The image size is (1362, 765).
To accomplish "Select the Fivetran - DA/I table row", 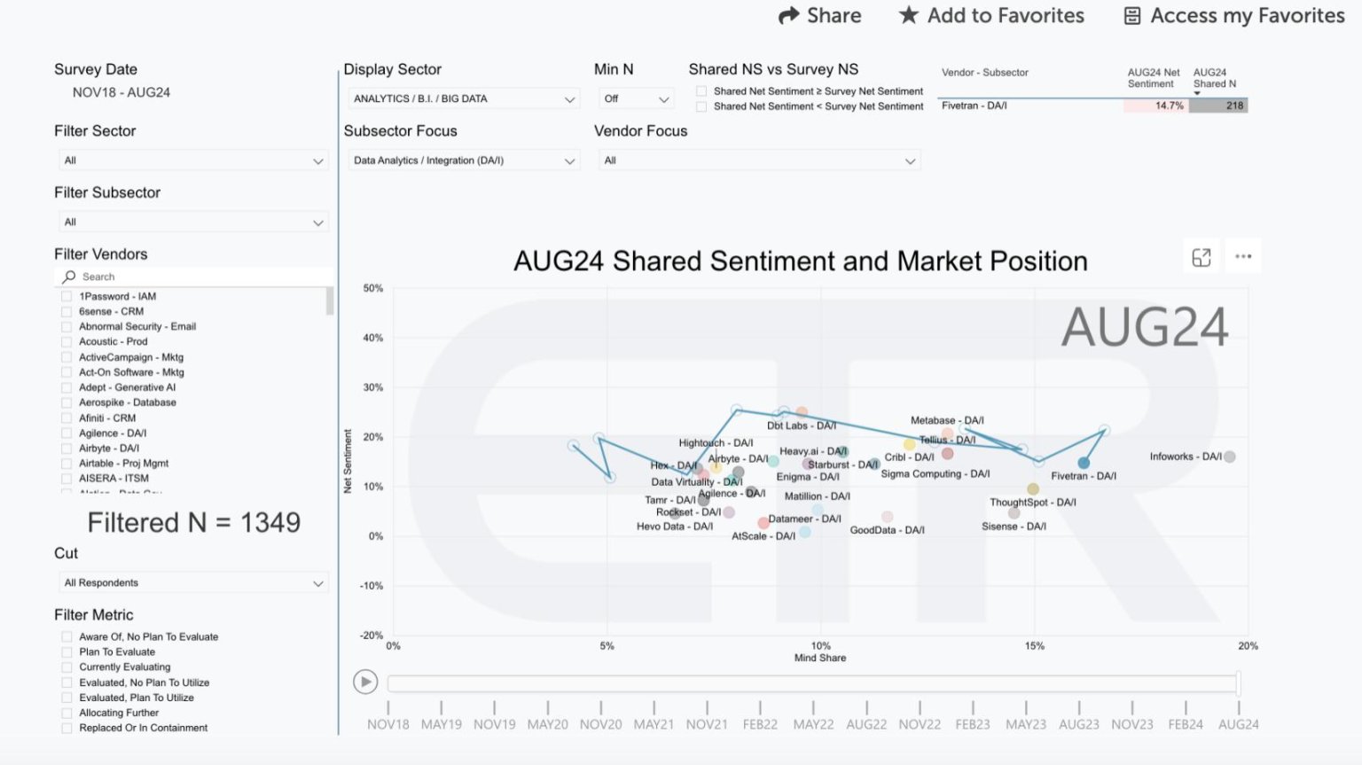I will click(1092, 105).
